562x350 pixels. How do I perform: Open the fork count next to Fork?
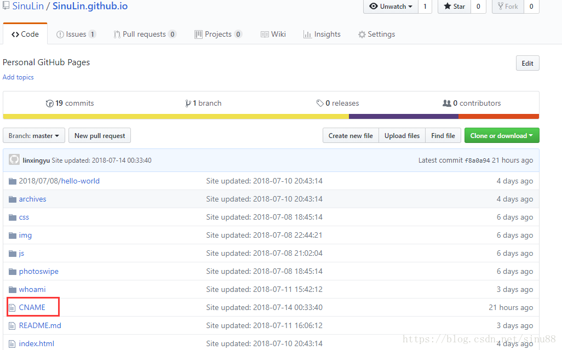pos(531,7)
